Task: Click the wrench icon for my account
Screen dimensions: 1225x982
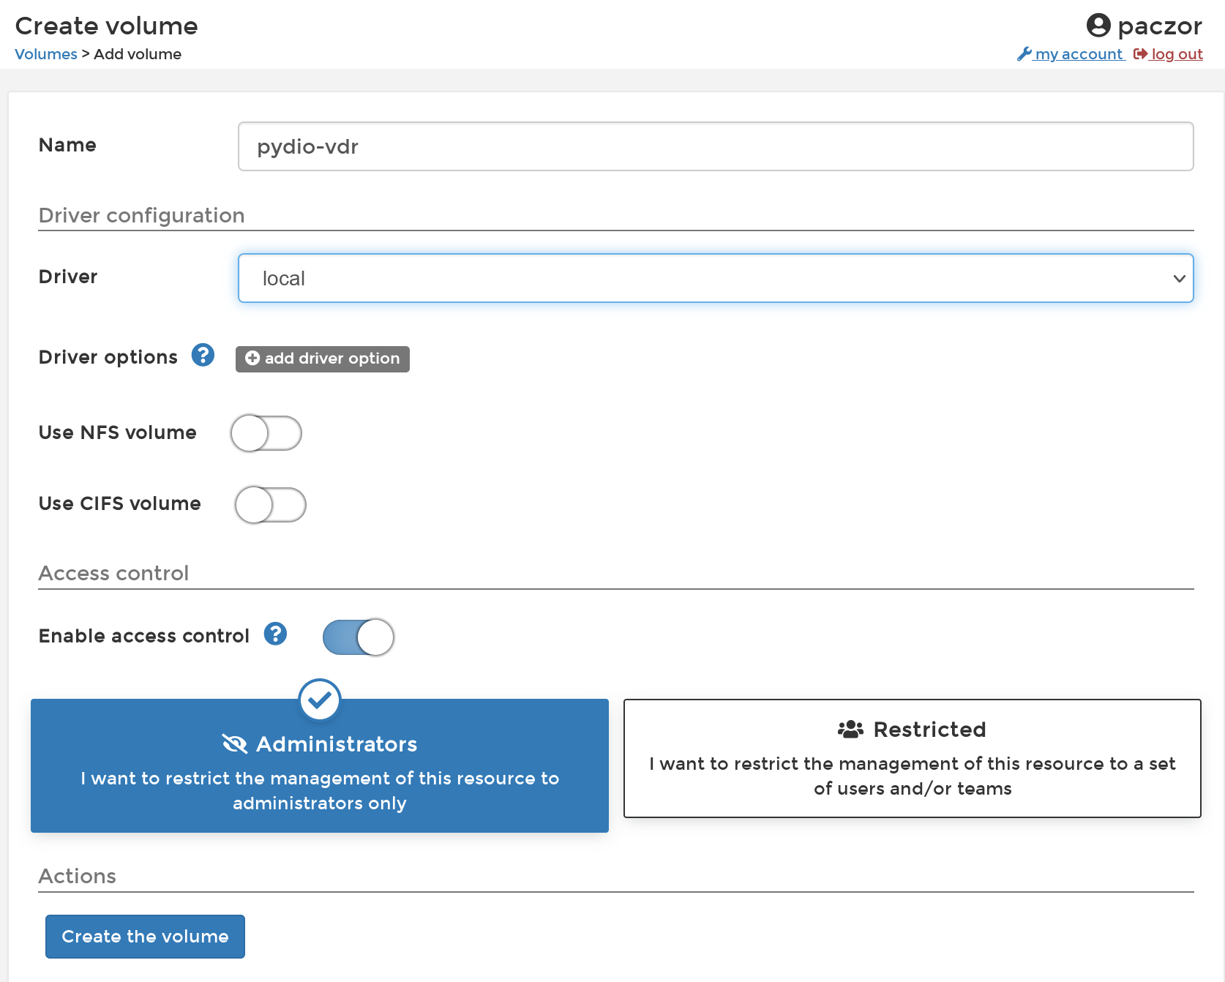Action: tap(1024, 54)
